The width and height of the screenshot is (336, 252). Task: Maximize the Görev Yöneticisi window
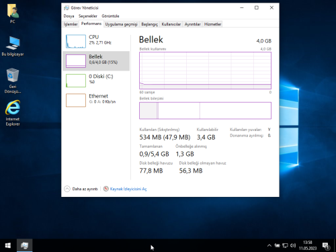[257, 8]
